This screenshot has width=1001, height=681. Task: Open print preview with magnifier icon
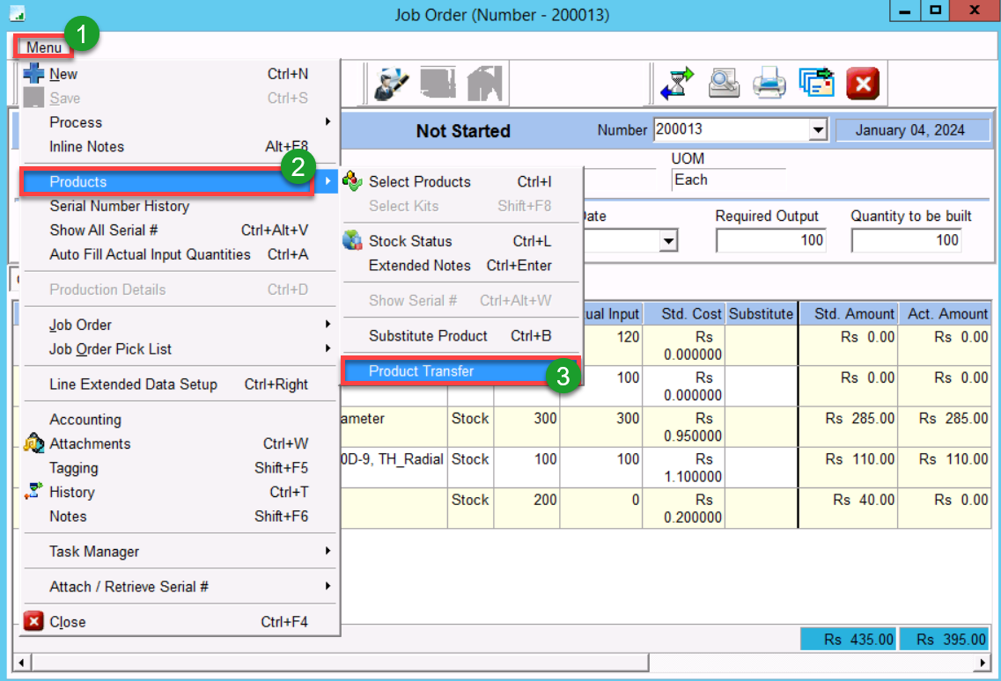(724, 84)
